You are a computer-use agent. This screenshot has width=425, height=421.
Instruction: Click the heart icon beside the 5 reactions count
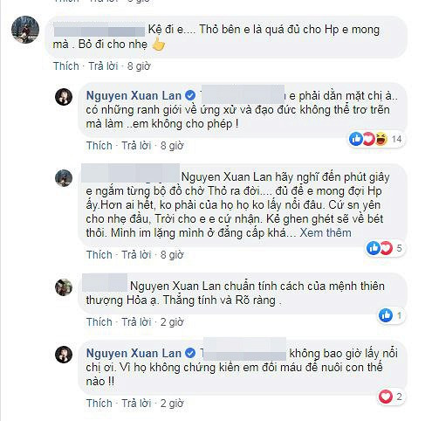tap(386, 248)
